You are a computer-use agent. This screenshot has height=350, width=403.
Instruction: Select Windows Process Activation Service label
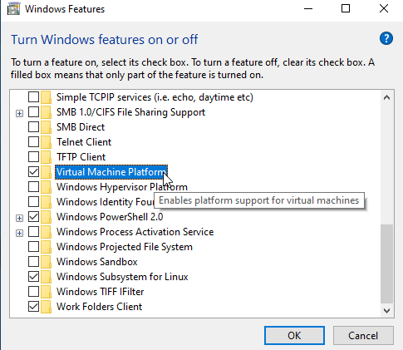coord(135,232)
